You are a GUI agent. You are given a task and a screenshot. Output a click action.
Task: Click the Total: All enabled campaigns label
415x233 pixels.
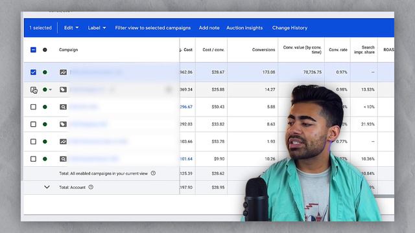click(x=103, y=173)
